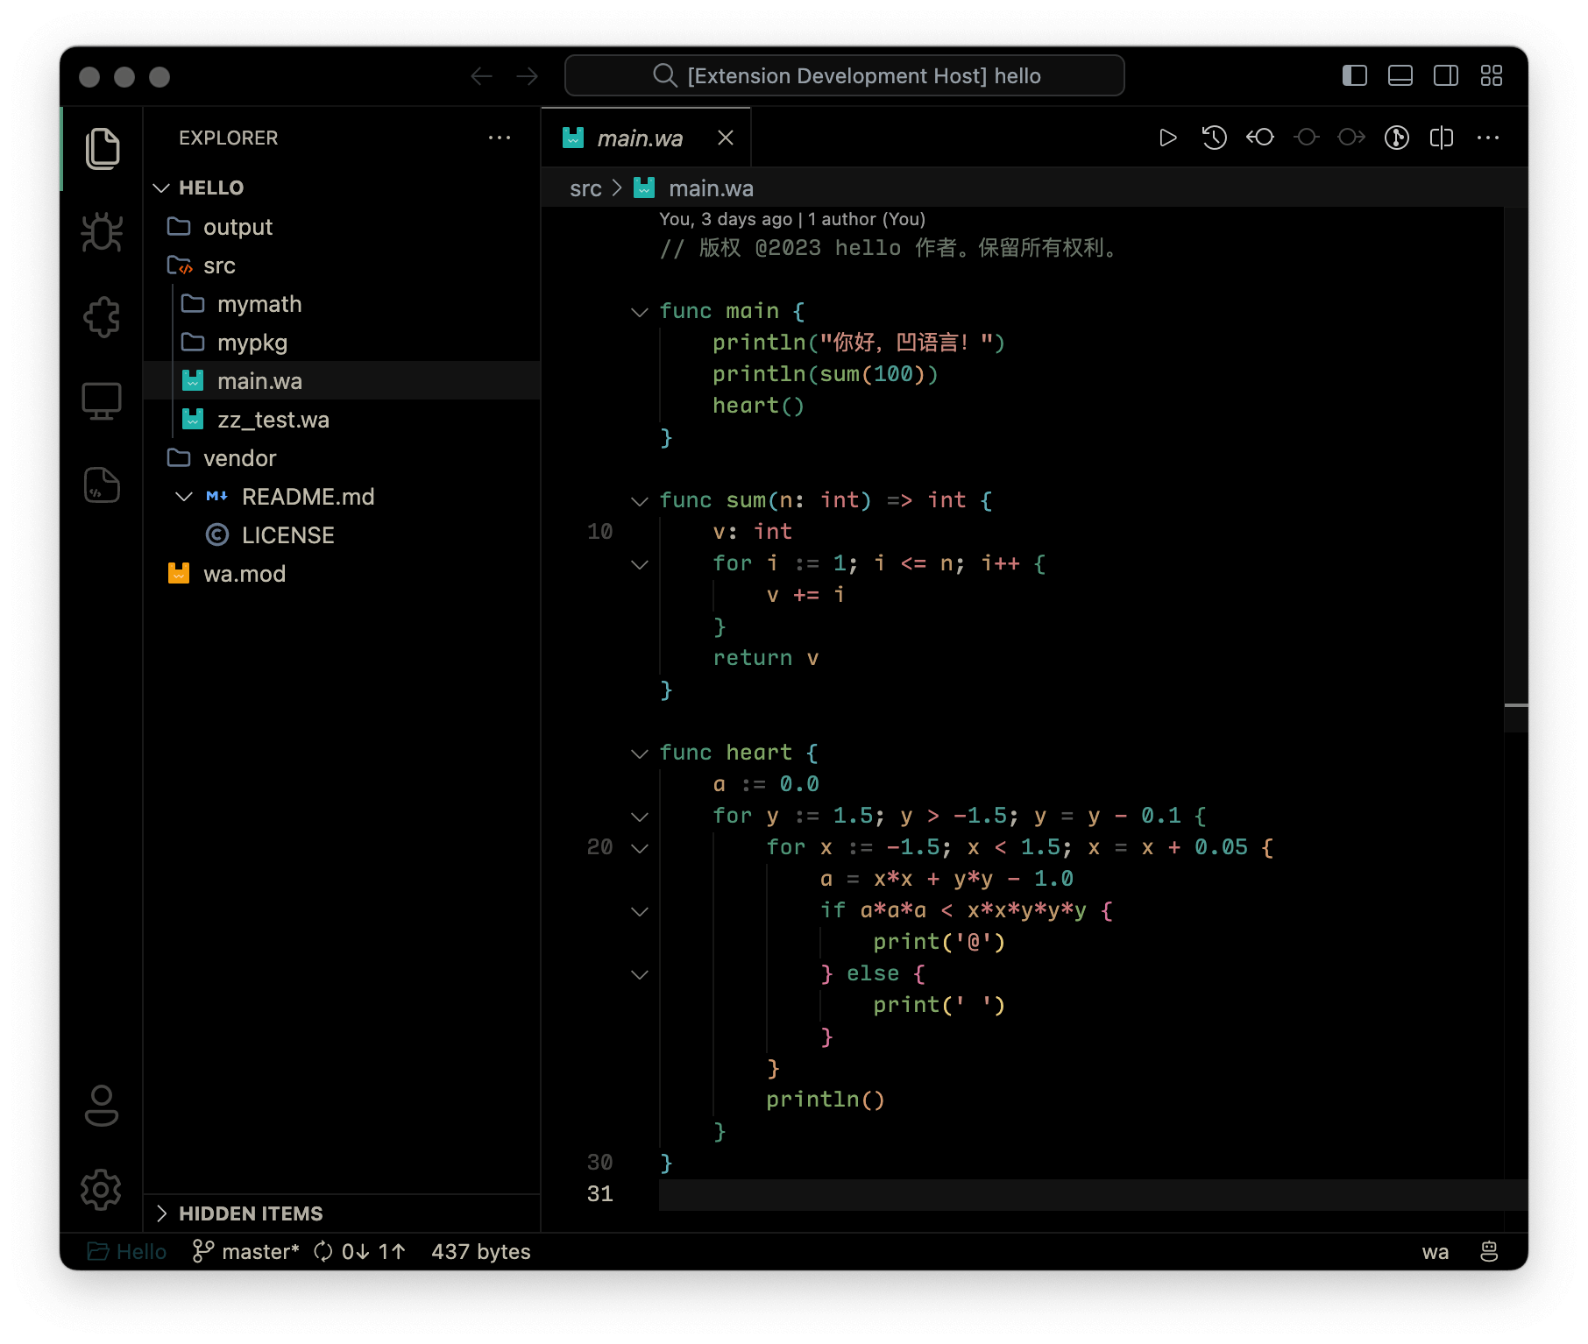Screen dimensions: 1588x1344
Task: Click the wa language mode indicator
Action: [x=1435, y=1252]
